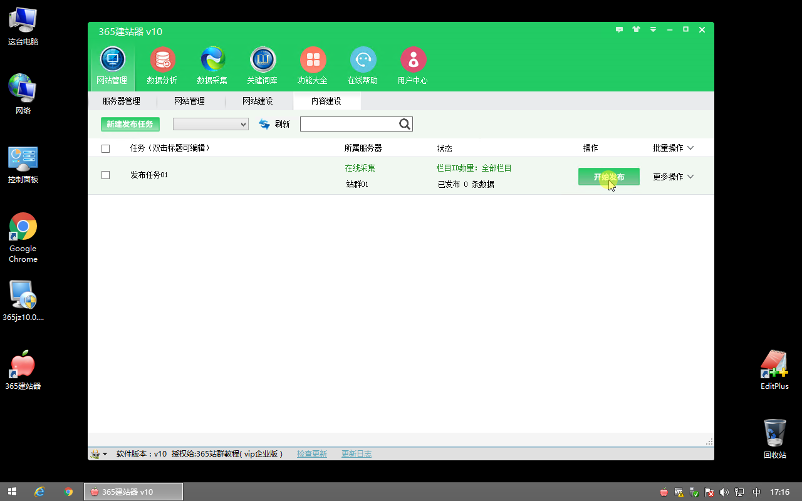Open 回收站 recycle bin icon
This screenshot has width=802, height=501.
tap(774, 439)
